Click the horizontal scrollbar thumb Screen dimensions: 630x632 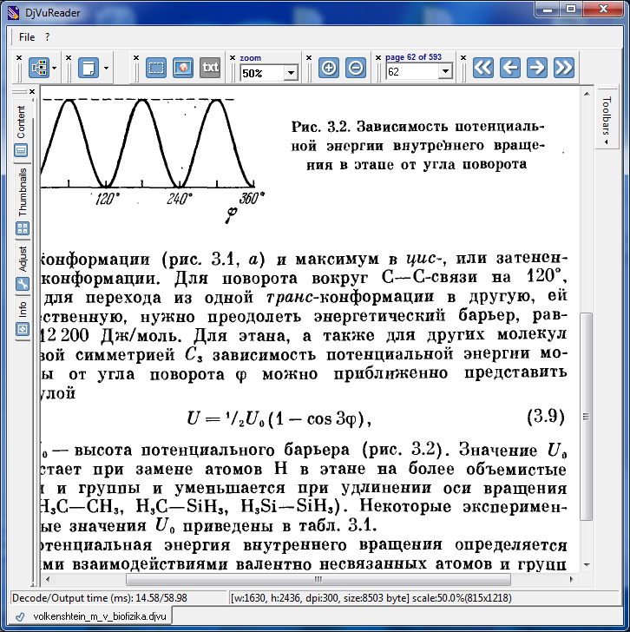(318, 580)
